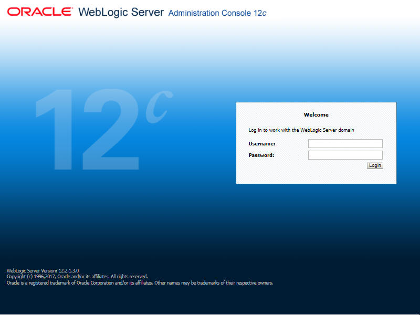
Task: Click the 'Administration Console 12c' heading text
Action: click(217, 13)
